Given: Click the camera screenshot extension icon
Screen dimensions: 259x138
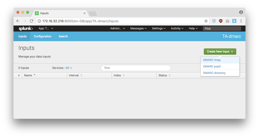Looking at the screenshot, I should click(227, 21).
